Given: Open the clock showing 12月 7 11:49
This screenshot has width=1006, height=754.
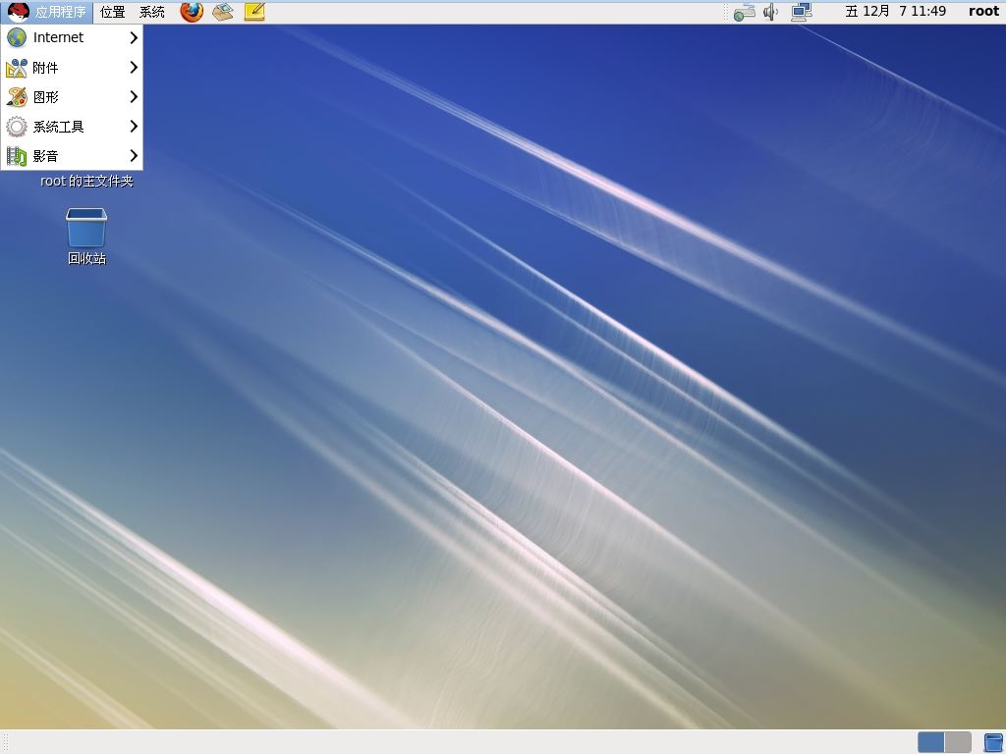Looking at the screenshot, I should click(x=895, y=12).
